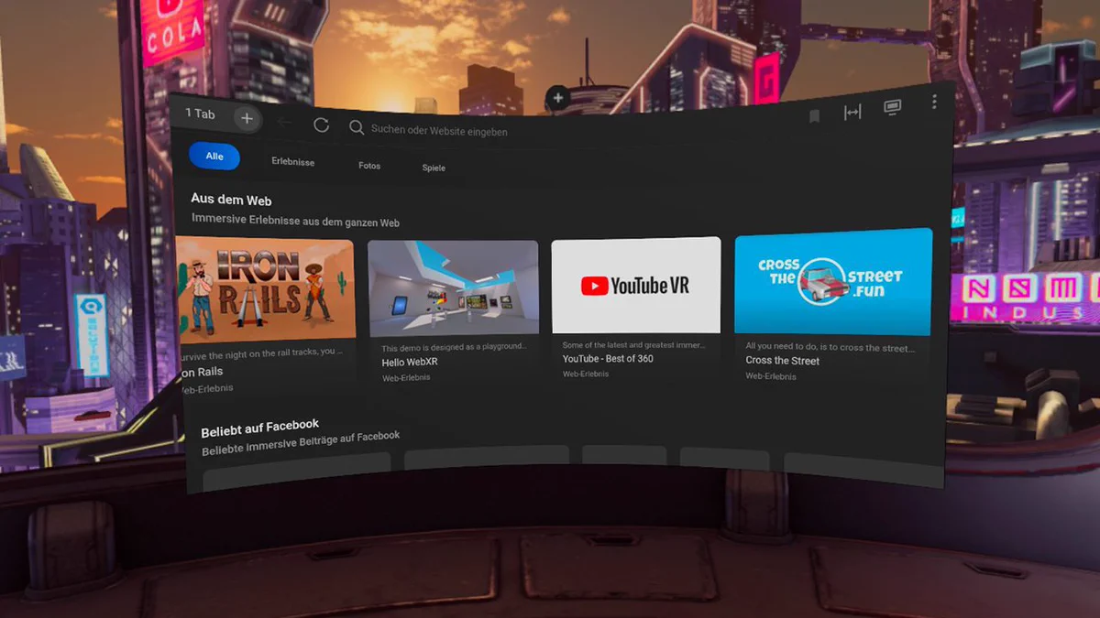Open a new tab with the plus button
Screen dimensions: 1100x618
pyautogui.click(x=247, y=118)
